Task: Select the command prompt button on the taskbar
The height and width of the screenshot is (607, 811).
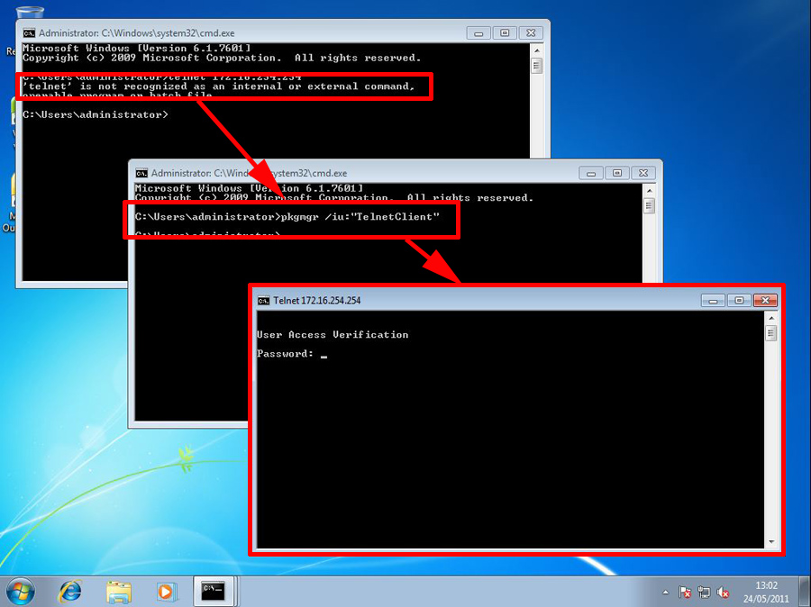Action: click(214, 592)
